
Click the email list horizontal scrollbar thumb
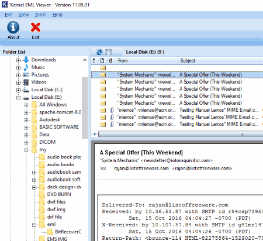click(181, 134)
